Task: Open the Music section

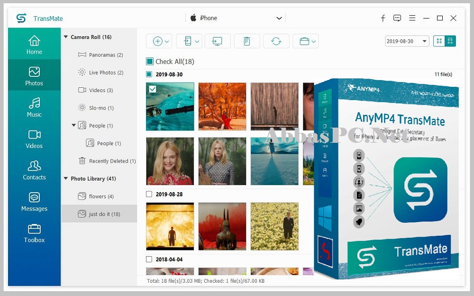Action: click(x=34, y=107)
